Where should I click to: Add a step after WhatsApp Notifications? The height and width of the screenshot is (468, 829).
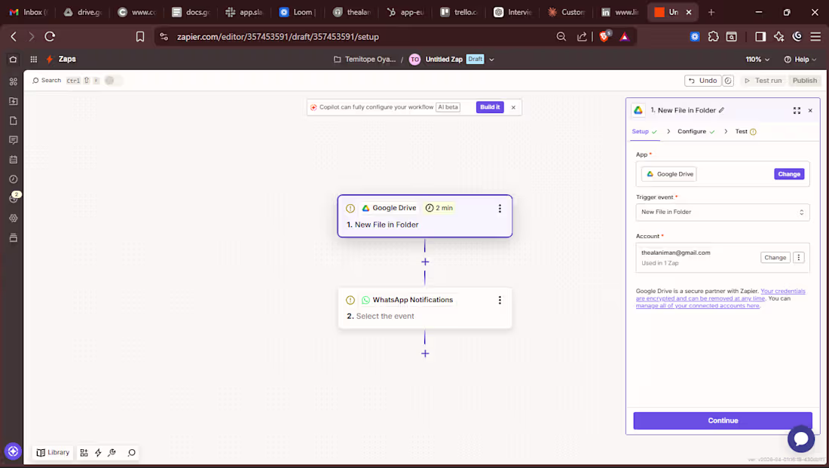click(x=425, y=353)
